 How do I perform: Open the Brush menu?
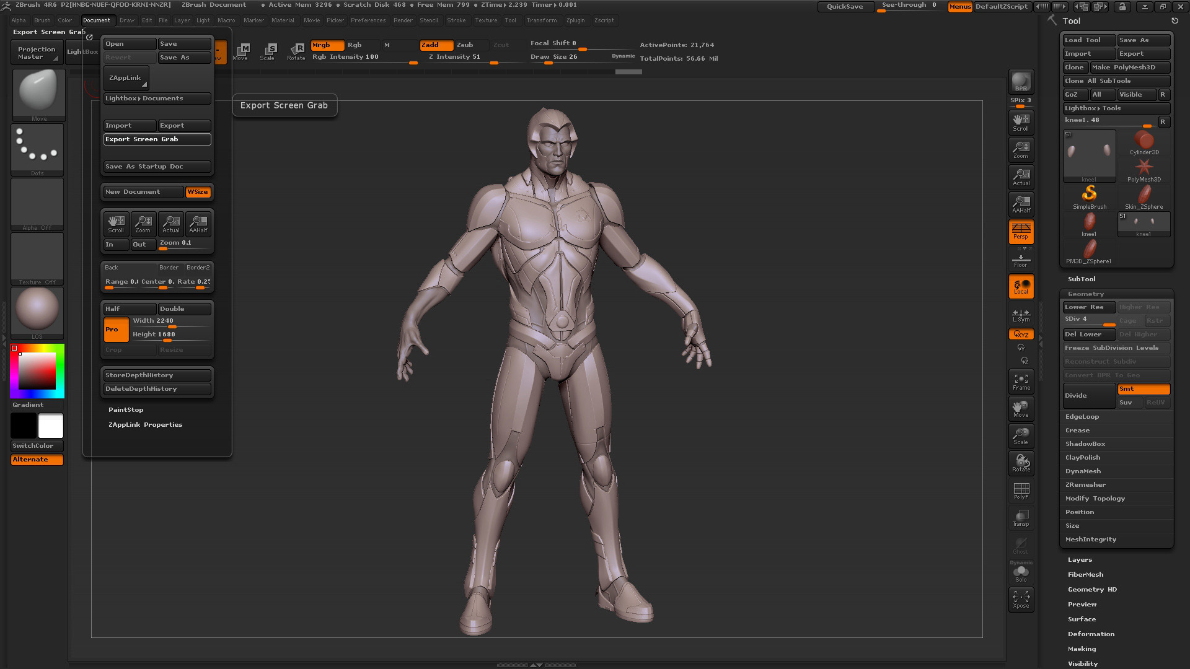42,20
